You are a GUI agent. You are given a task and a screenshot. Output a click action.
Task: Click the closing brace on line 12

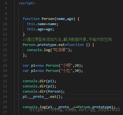24,34
